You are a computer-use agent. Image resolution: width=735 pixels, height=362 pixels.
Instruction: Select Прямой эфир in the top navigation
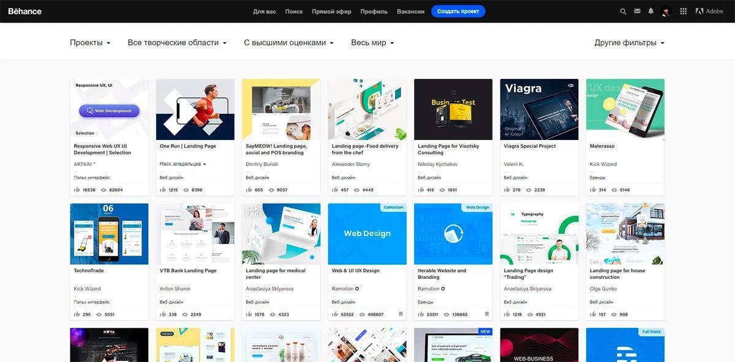click(x=331, y=12)
